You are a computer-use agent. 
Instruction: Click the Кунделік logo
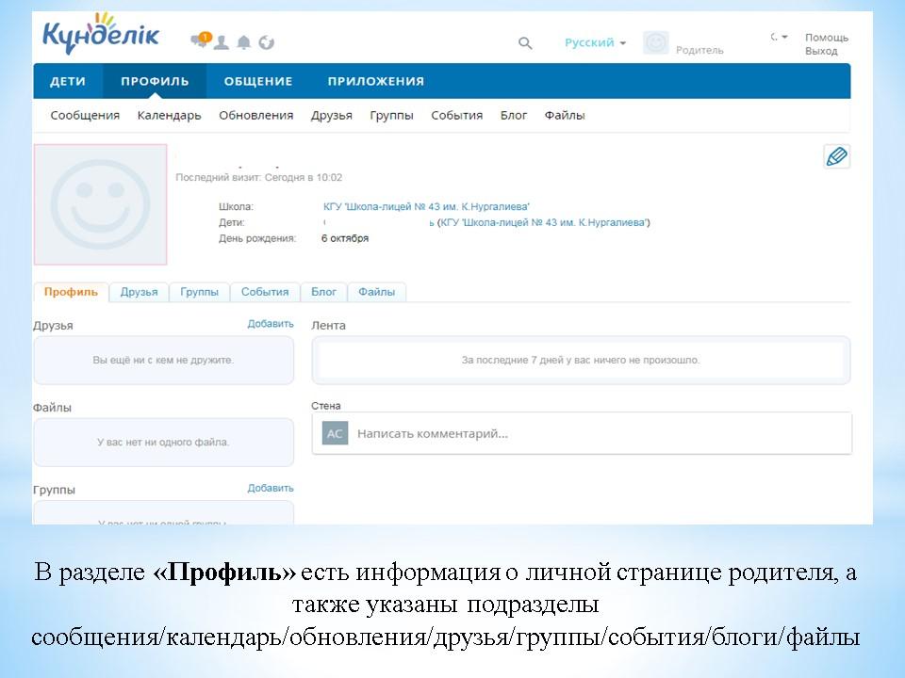click(101, 36)
